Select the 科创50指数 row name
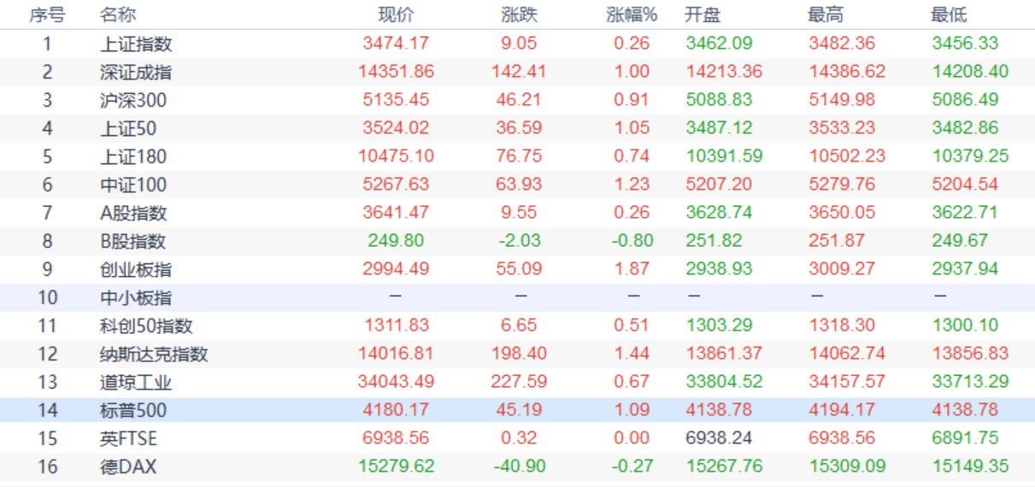This screenshot has width=1035, height=487. [146, 326]
